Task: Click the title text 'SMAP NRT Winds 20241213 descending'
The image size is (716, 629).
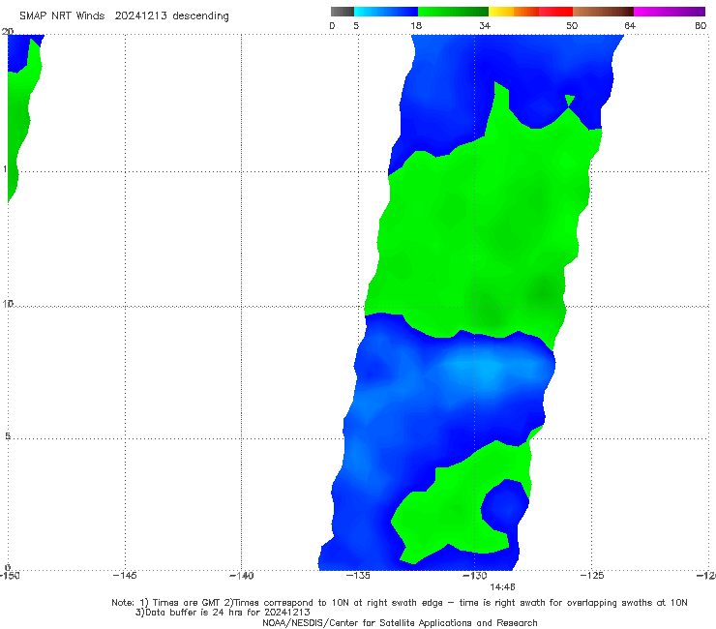Action: pos(124,16)
